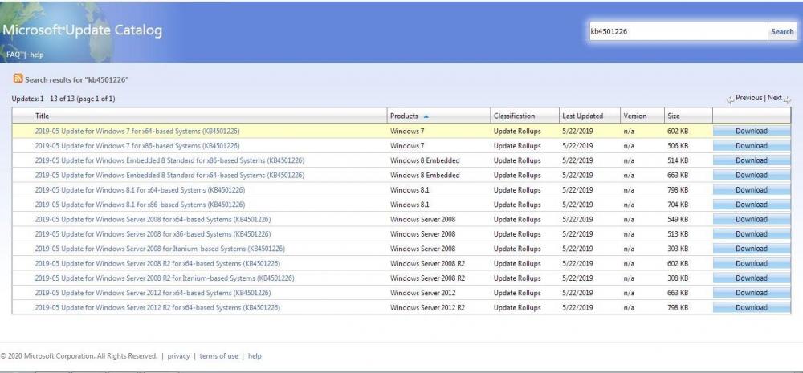Download Windows 7 x64-based update
The width and height of the screenshot is (803, 373).
click(x=751, y=131)
